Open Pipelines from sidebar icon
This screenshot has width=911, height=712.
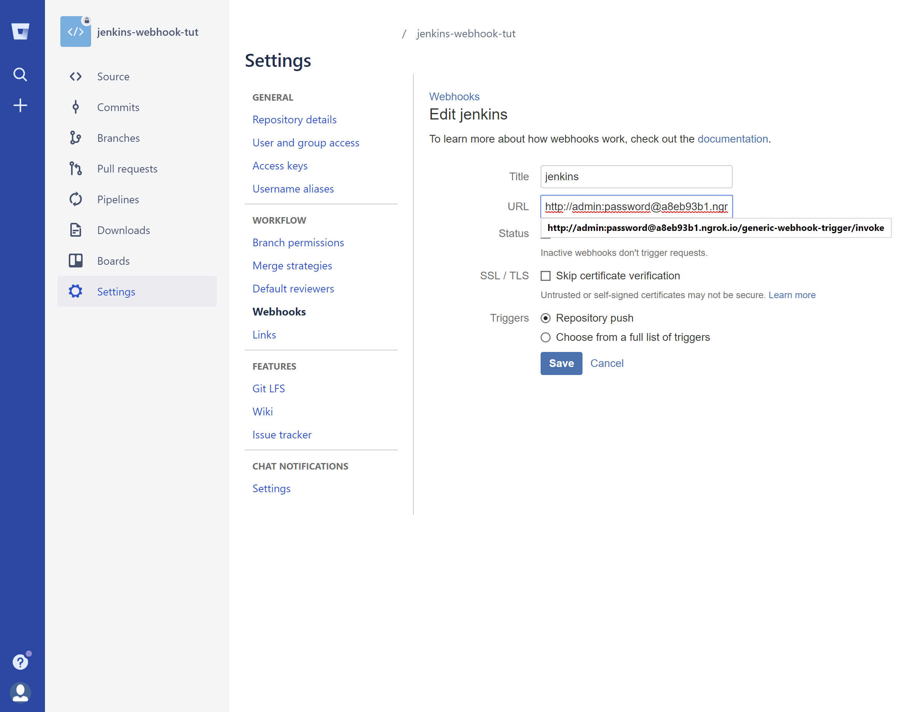pos(75,199)
